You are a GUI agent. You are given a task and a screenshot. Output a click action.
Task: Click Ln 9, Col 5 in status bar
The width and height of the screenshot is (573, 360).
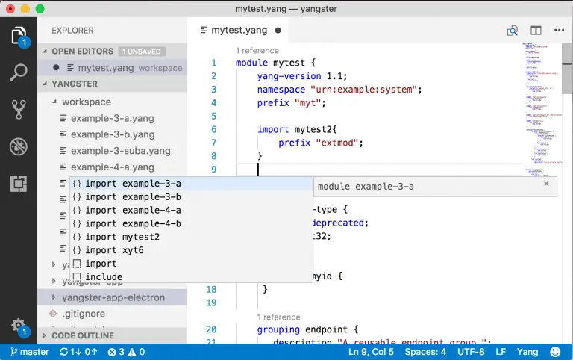click(371, 352)
